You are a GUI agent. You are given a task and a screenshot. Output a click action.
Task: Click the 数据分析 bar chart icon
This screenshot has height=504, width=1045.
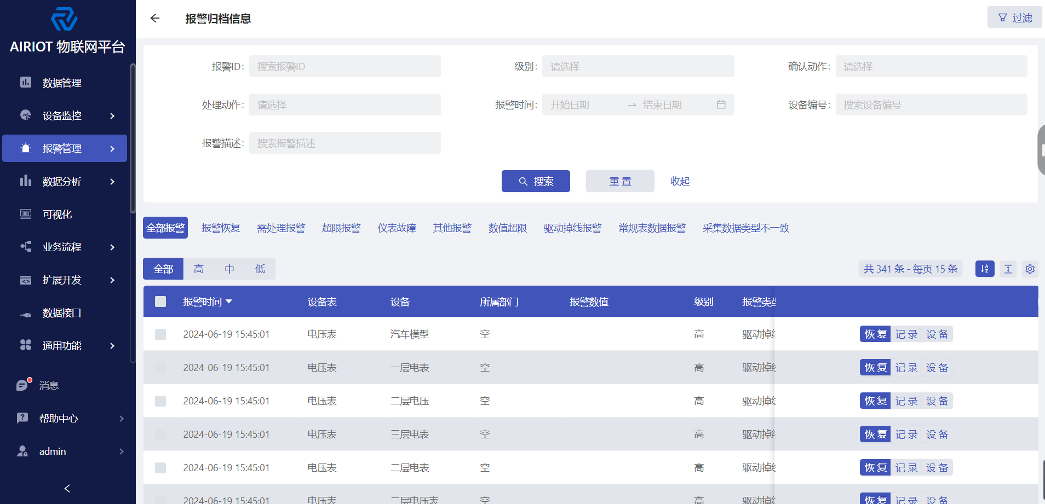click(26, 181)
